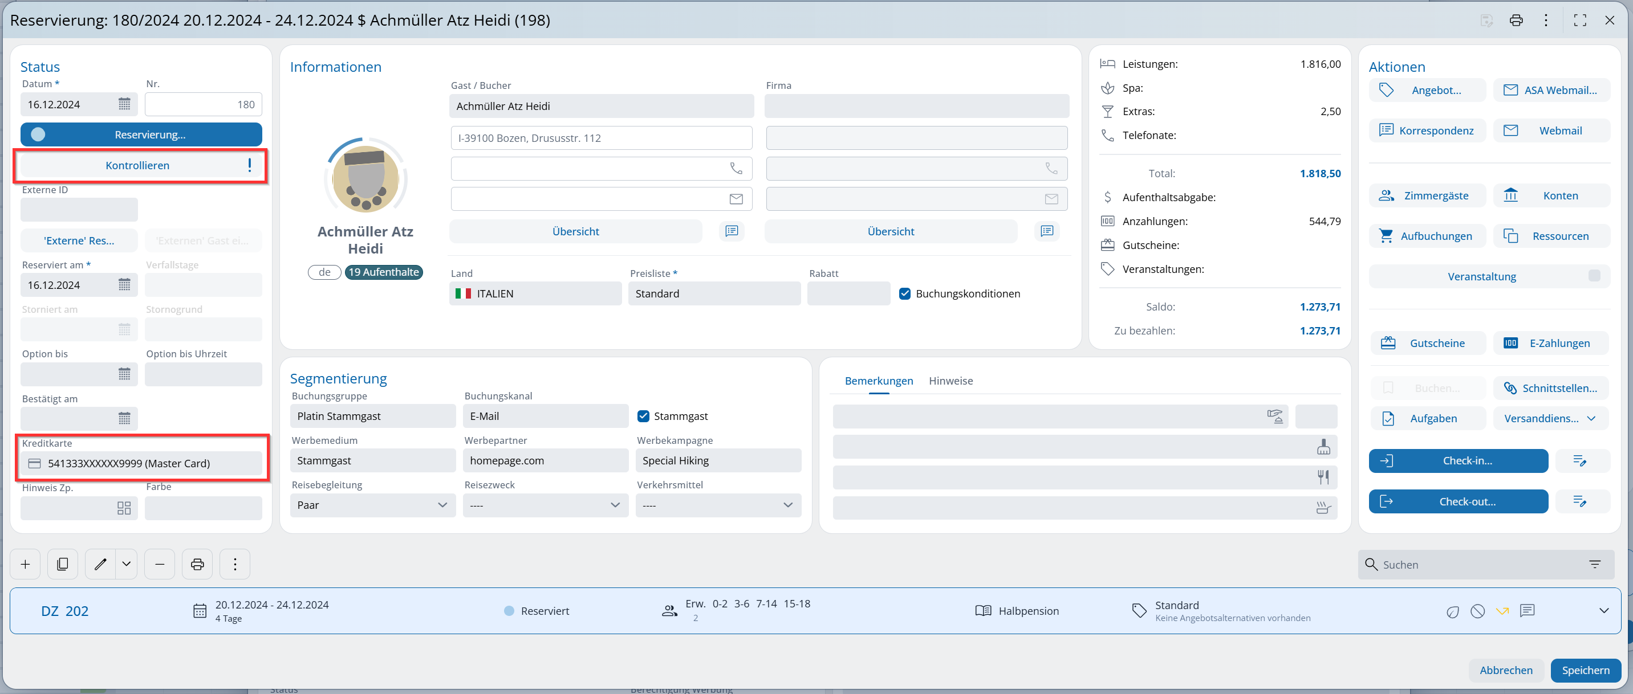Click the leaf icon in DZ 202 row
Image resolution: width=1633 pixels, height=694 pixels.
(x=1452, y=612)
